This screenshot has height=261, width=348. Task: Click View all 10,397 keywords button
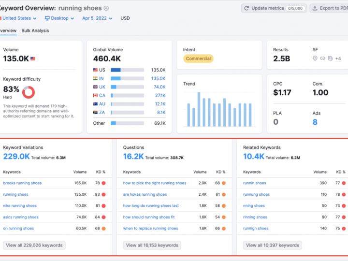coord(272,245)
